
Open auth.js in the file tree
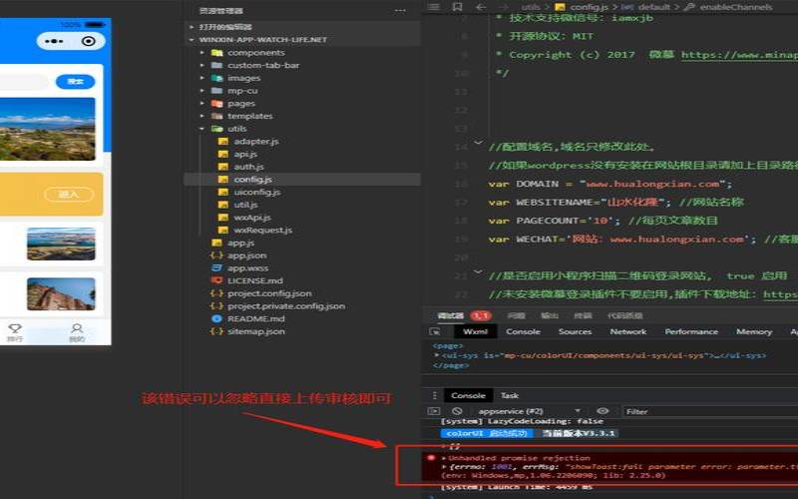248,167
